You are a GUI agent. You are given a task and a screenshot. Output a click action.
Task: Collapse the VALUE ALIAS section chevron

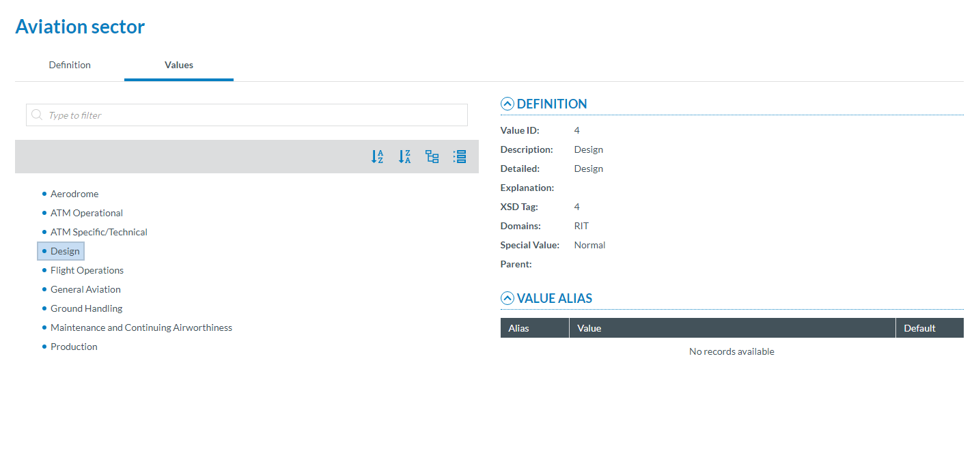507,299
